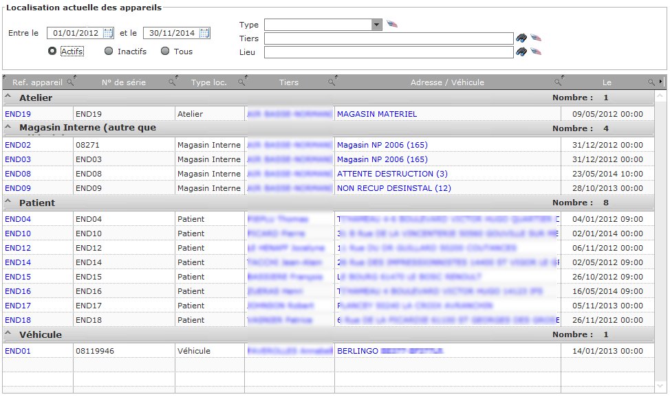Sort by Le date column header
The image size is (670, 399).
607,82
